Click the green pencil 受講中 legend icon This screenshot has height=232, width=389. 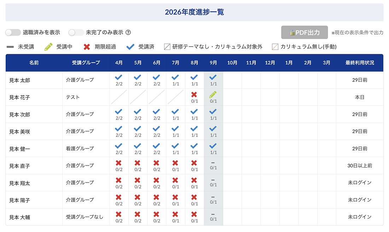point(48,47)
